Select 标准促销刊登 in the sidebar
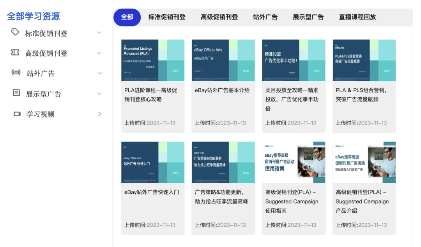 point(46,33)
